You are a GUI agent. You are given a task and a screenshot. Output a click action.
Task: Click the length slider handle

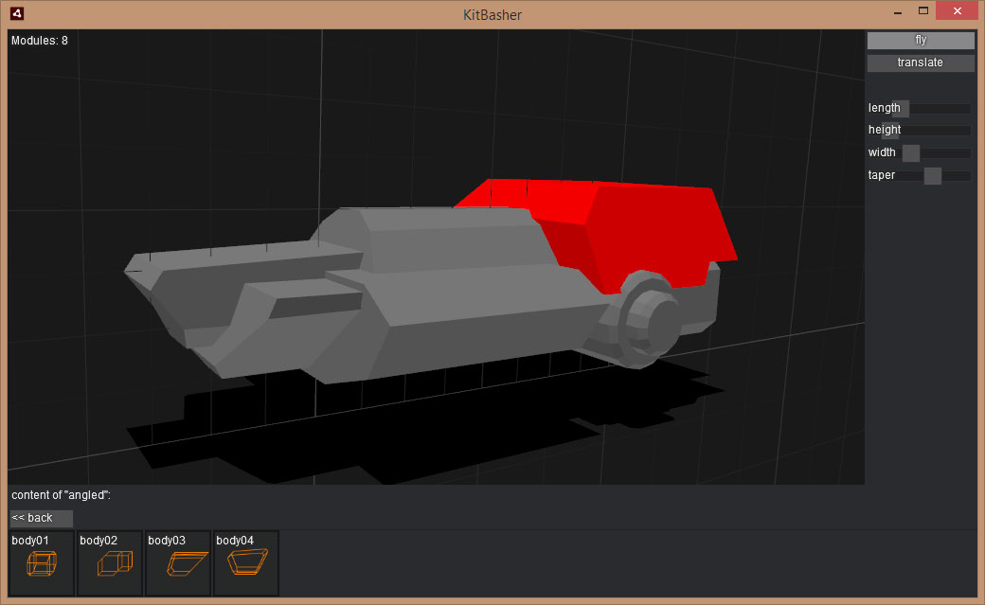(x=901, y=108)
